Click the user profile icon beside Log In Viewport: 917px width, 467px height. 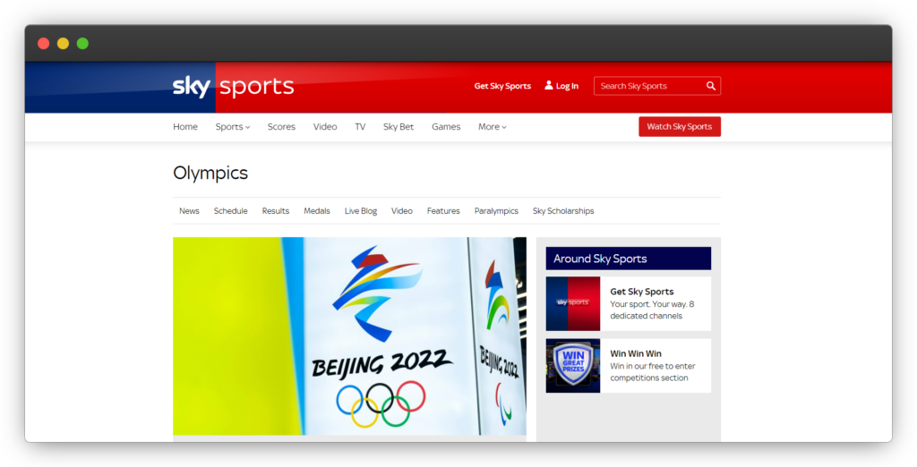(549, 85)
